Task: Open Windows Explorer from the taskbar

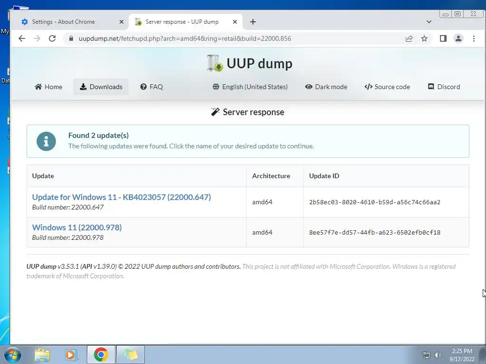Action: pos(42,355)
